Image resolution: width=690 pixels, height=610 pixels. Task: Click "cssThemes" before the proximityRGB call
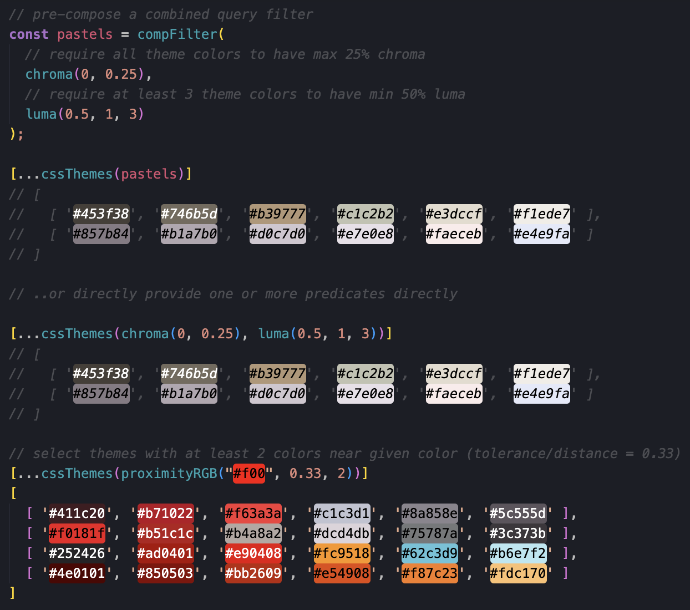click(x=77, y=474)
